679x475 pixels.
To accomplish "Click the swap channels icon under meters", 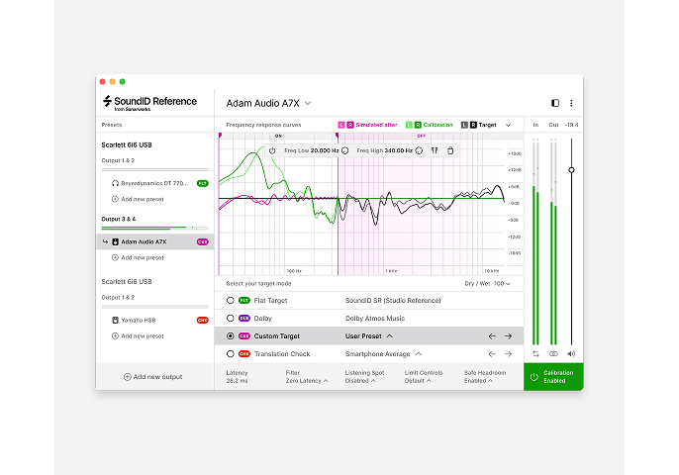I will coord(535,353).
